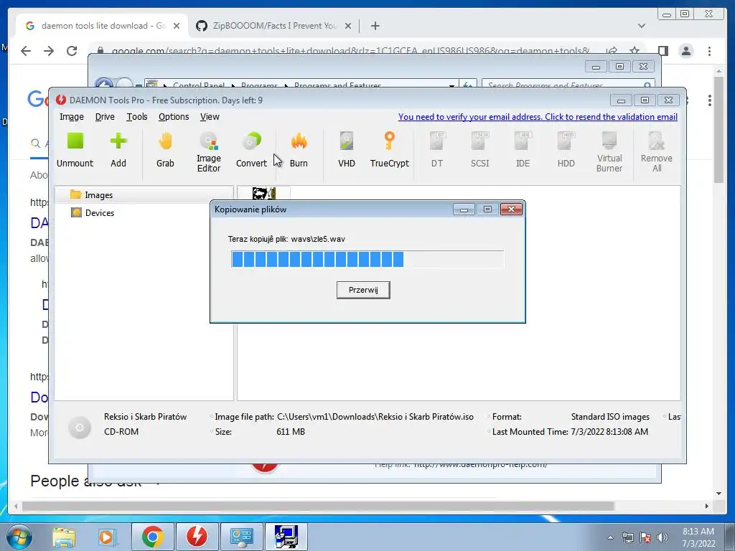Click the taskbar clock showing 8:13 AM
Image resolution: width=735 pixels, height=551 pixels.
698,537
